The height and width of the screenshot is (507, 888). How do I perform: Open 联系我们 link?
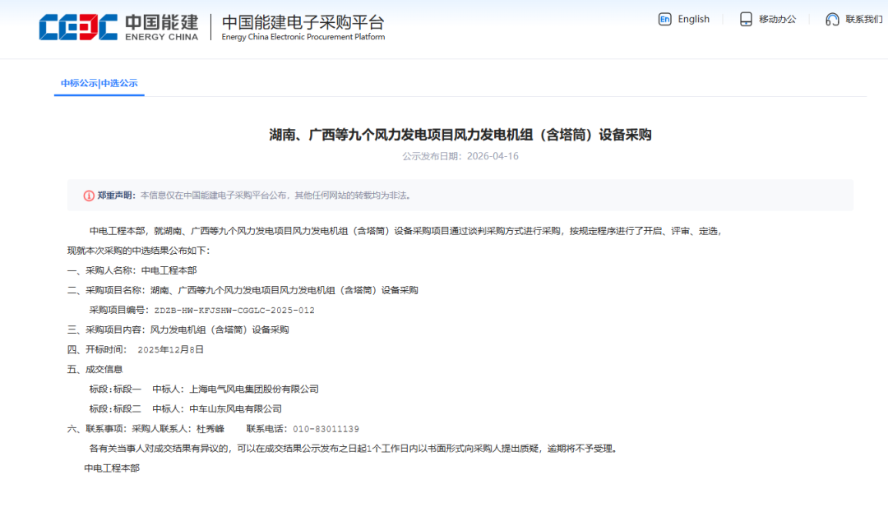tap(863, 19)
